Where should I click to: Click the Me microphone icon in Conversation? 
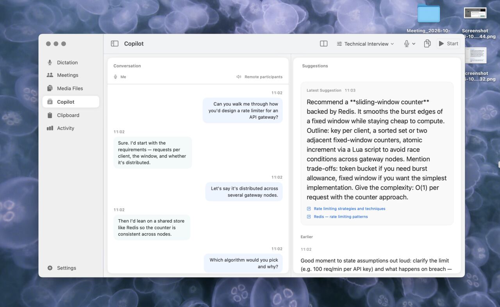(115, 77)
